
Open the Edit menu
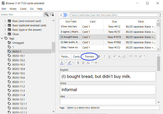[x=4, y=9]
